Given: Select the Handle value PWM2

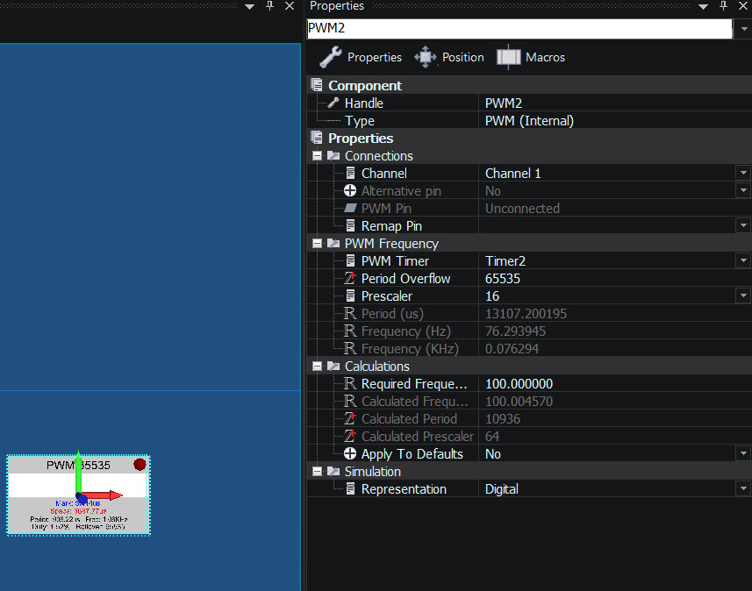Looking at the screenshot, I should pos(504,103).
